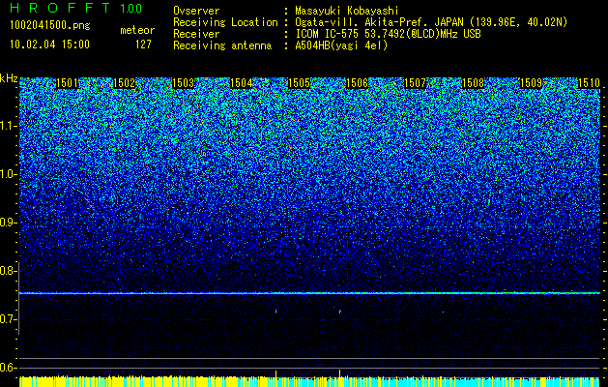The height and width of the screenshot is (387, 608).
Task: Click the kHz axis unit label
Action: (9, 78)
